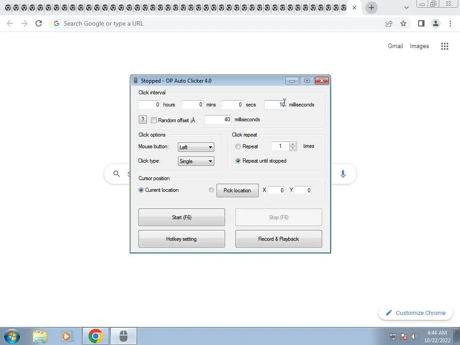Open Gmail link
Screen dimensions: 460x345
395,46
